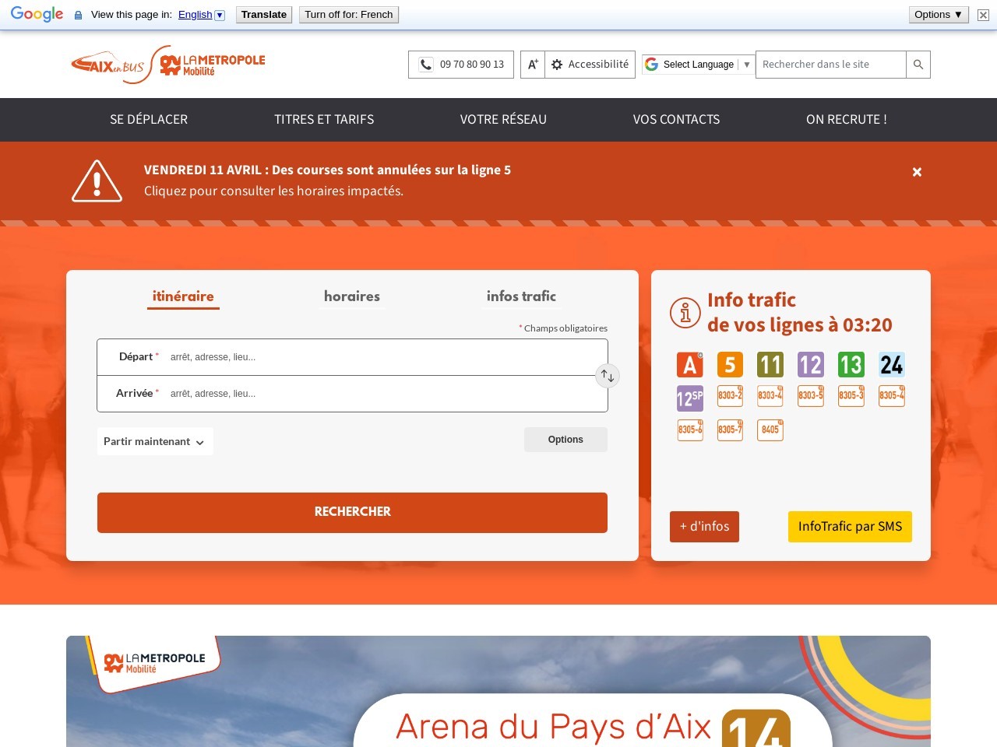Click InfoTrafic par SMS button

850,527
